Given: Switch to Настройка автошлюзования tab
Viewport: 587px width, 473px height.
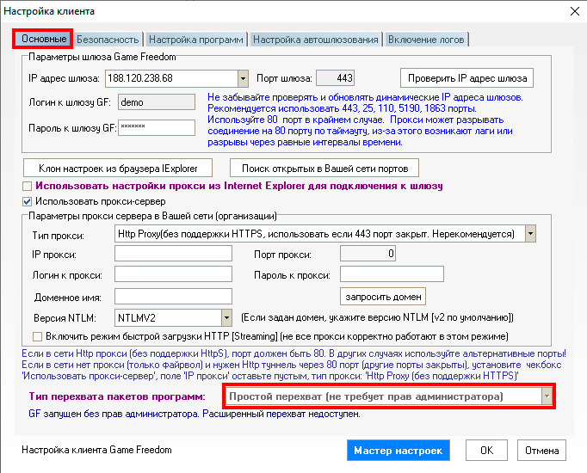Looking at the screenshot, I should (x=316, y=40).
